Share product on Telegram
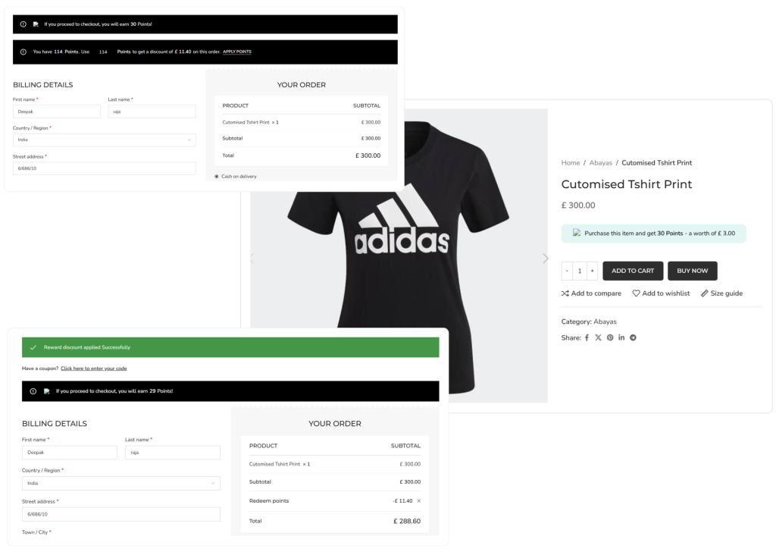The width and height of the screenshot is (776, 552). [x=634, y=337]
